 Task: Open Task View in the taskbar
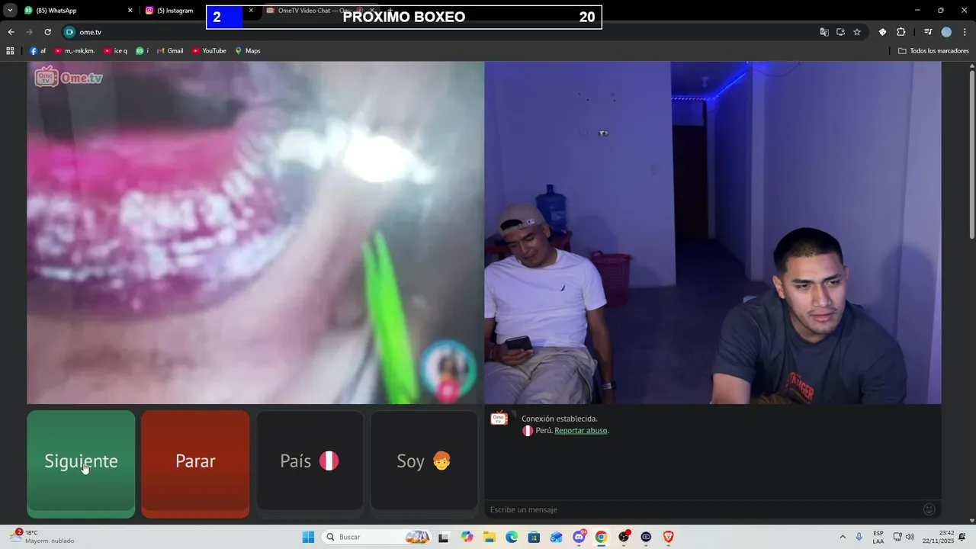(443, 537)
